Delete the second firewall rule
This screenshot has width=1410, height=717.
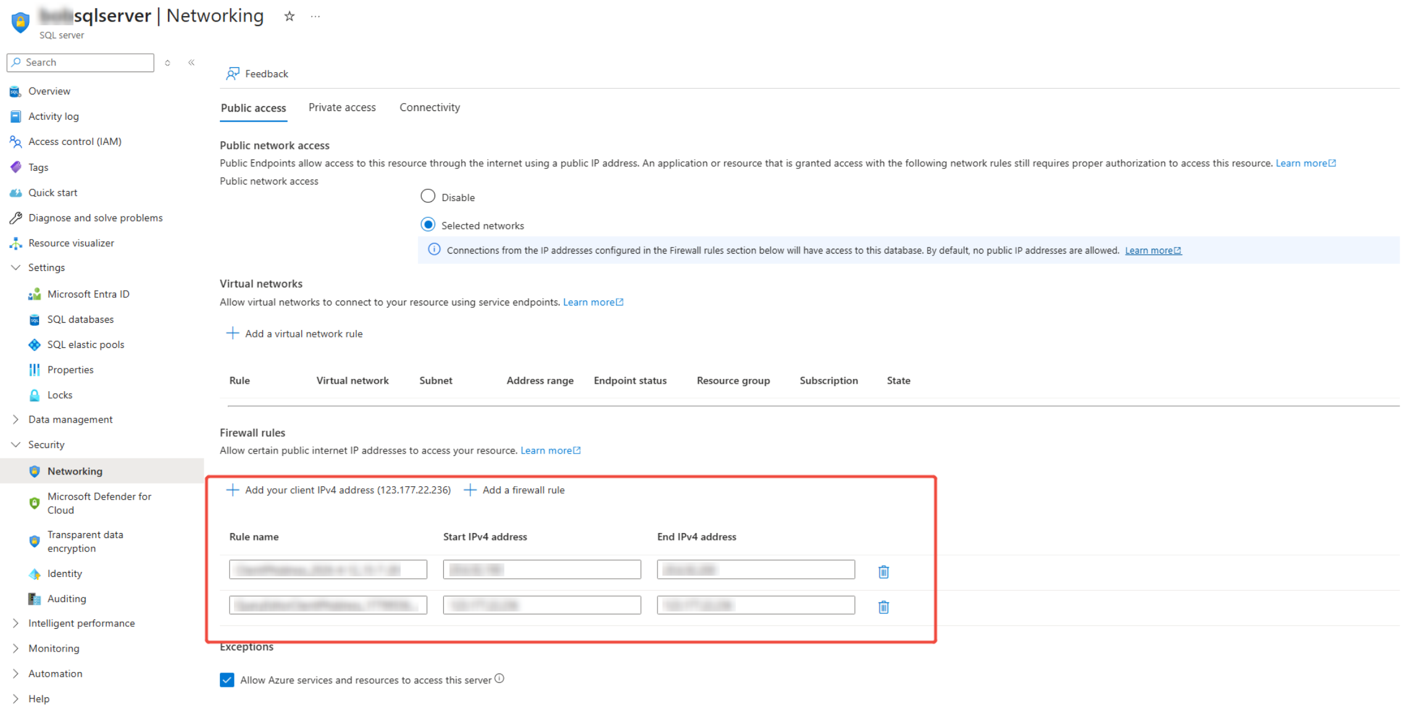[x=883, y=607]
